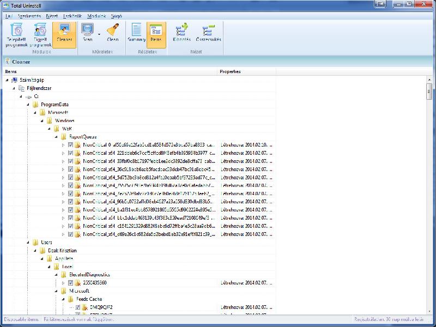Image resolution: width=436 pixels, height=327 pixels.
Task: Click the vertical scrollbar thumb
Action: (429, 91)
